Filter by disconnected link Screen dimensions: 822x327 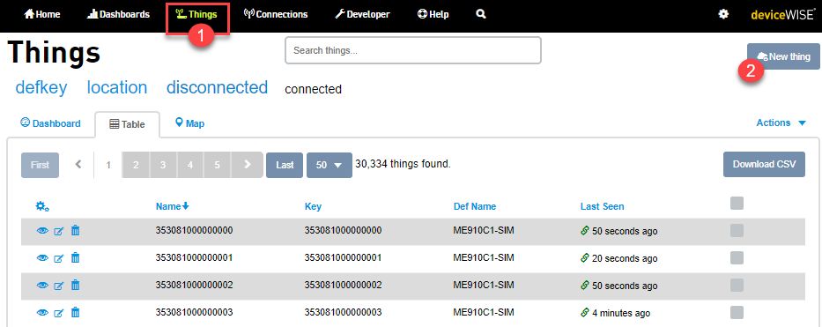click(217, 87)
